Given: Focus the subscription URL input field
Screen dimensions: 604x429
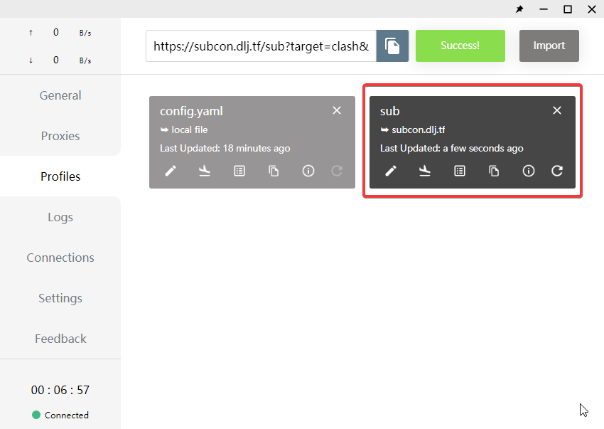Looking at the screenshot, I should (x=261, y=46).
